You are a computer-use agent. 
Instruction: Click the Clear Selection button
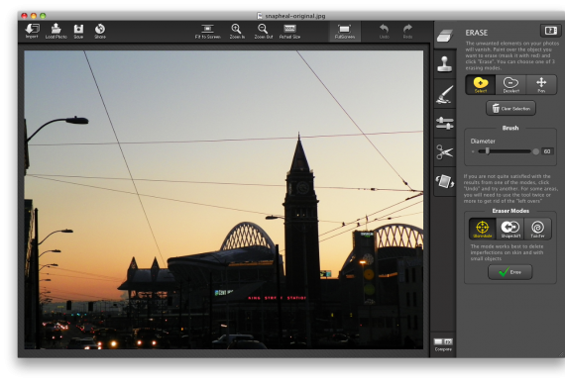tap(510, 108)
